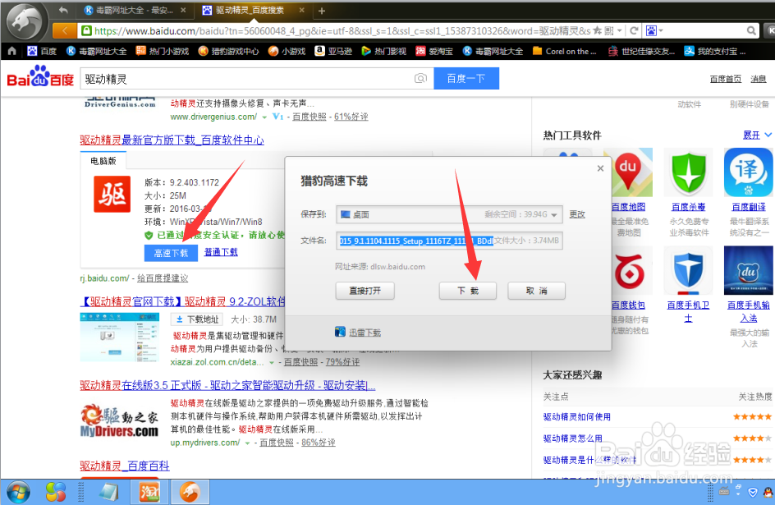Click the QQ penguin tray icon
Image resolution: width=775 pixels, height=505 pixels.
pos(768,492)
